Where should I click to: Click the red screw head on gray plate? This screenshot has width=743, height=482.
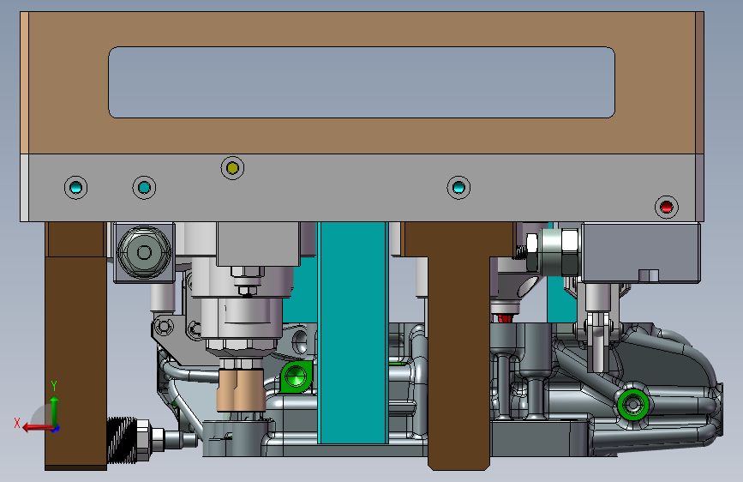tap(666, 207)
